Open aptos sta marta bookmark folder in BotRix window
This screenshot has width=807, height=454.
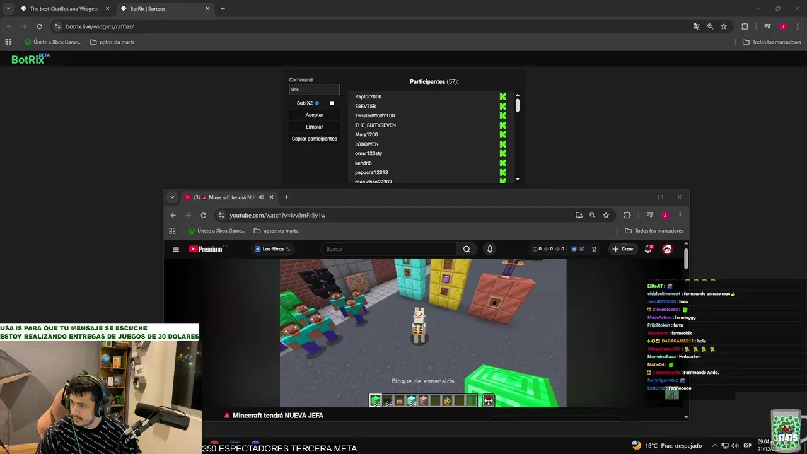112,42
